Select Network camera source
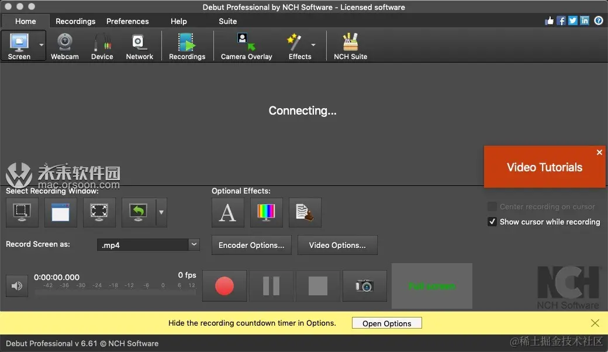Viewport: 608px width, 352px height. point(139,46)
